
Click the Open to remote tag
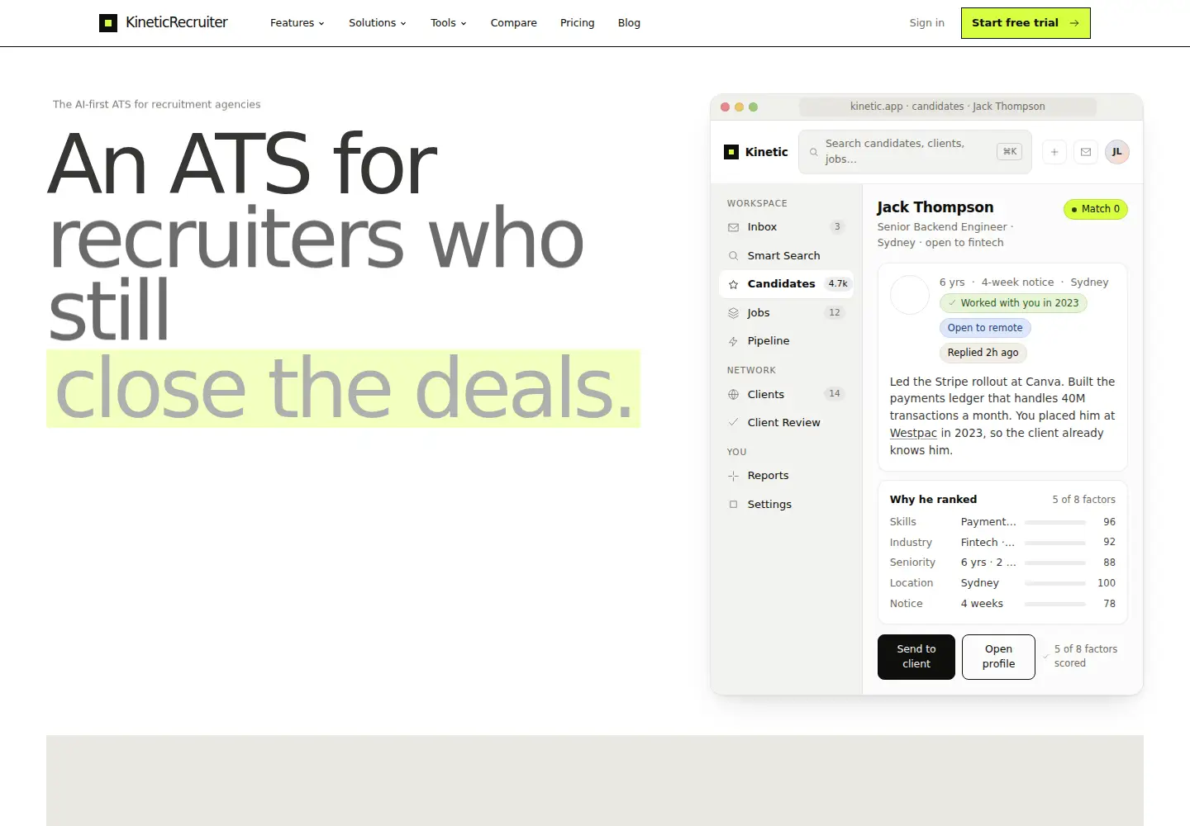[985, 328]
